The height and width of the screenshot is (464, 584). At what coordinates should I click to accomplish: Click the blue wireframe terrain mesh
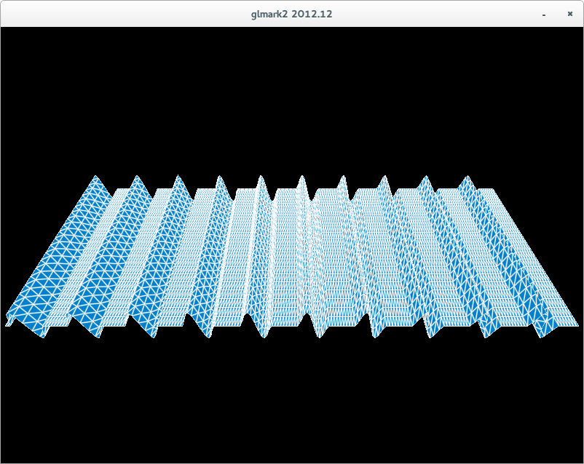pyautogui.click(x=292, y=257)
